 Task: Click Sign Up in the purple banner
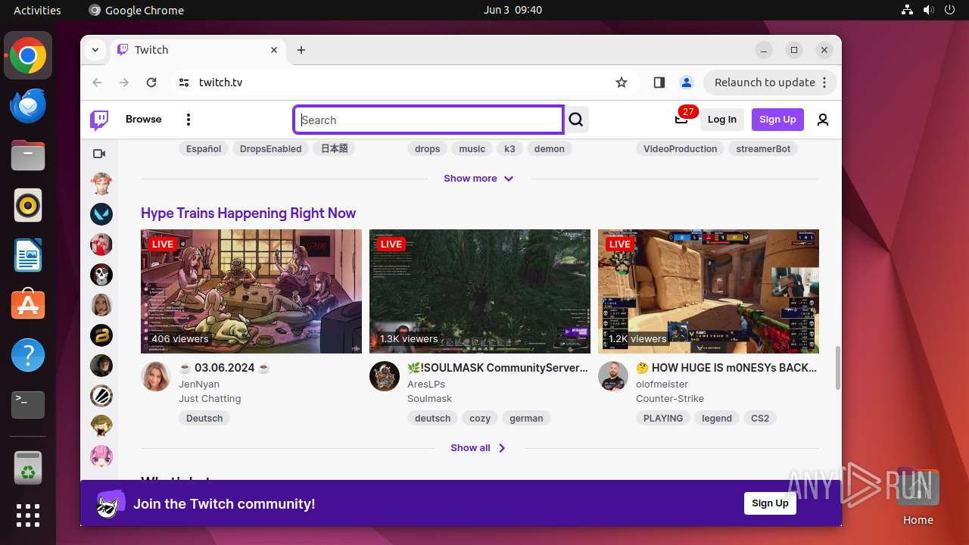tap(770, 503)
